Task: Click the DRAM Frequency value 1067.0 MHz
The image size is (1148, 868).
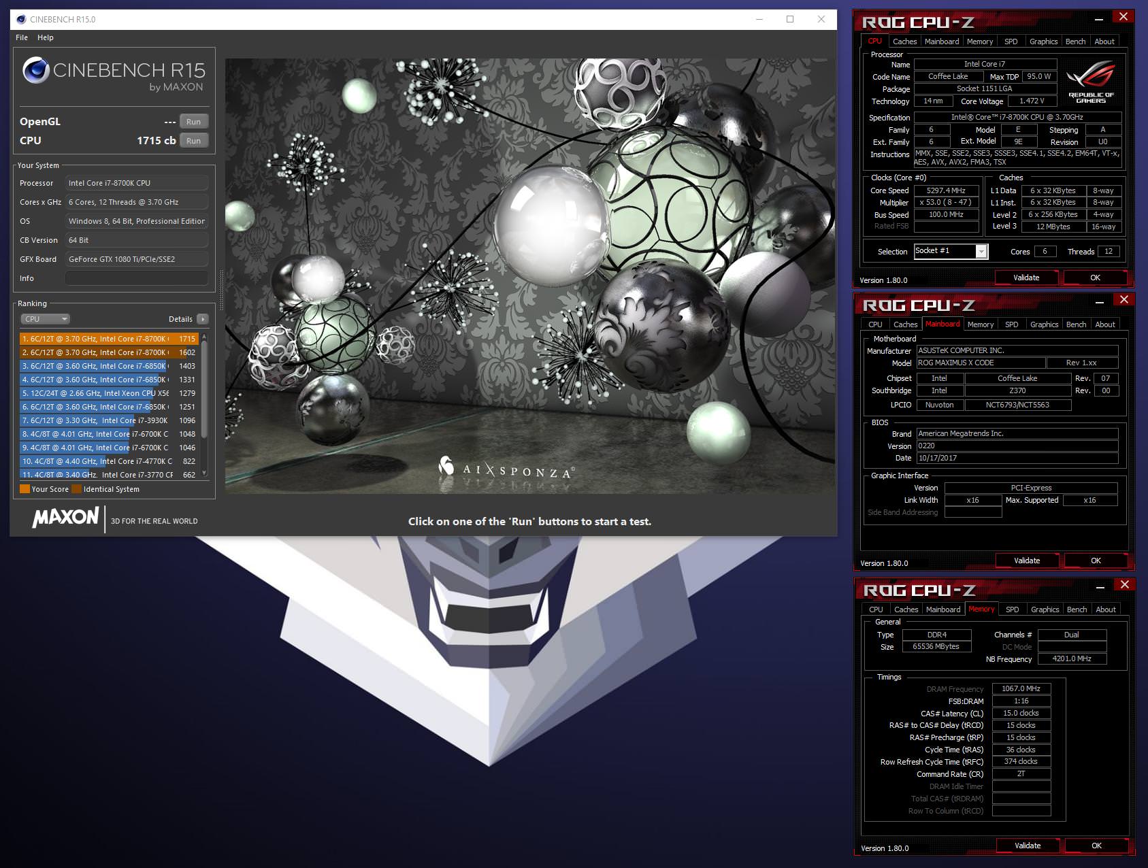Action: coord(1021,689)
